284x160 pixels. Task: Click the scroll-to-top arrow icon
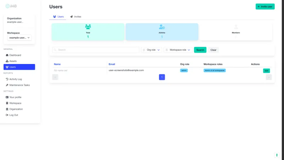[277, 155]
